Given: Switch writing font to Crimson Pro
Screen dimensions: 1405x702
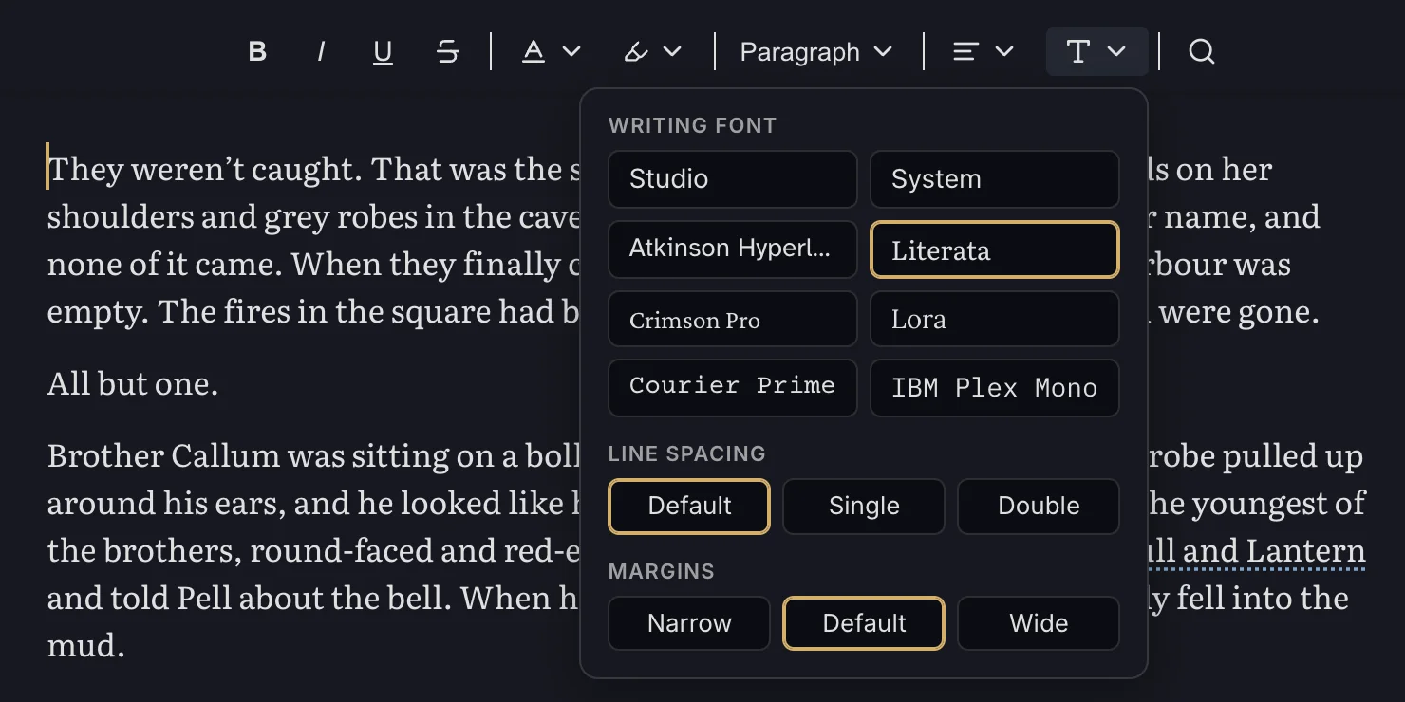Looking at the screenshot, I should [733, 319].
